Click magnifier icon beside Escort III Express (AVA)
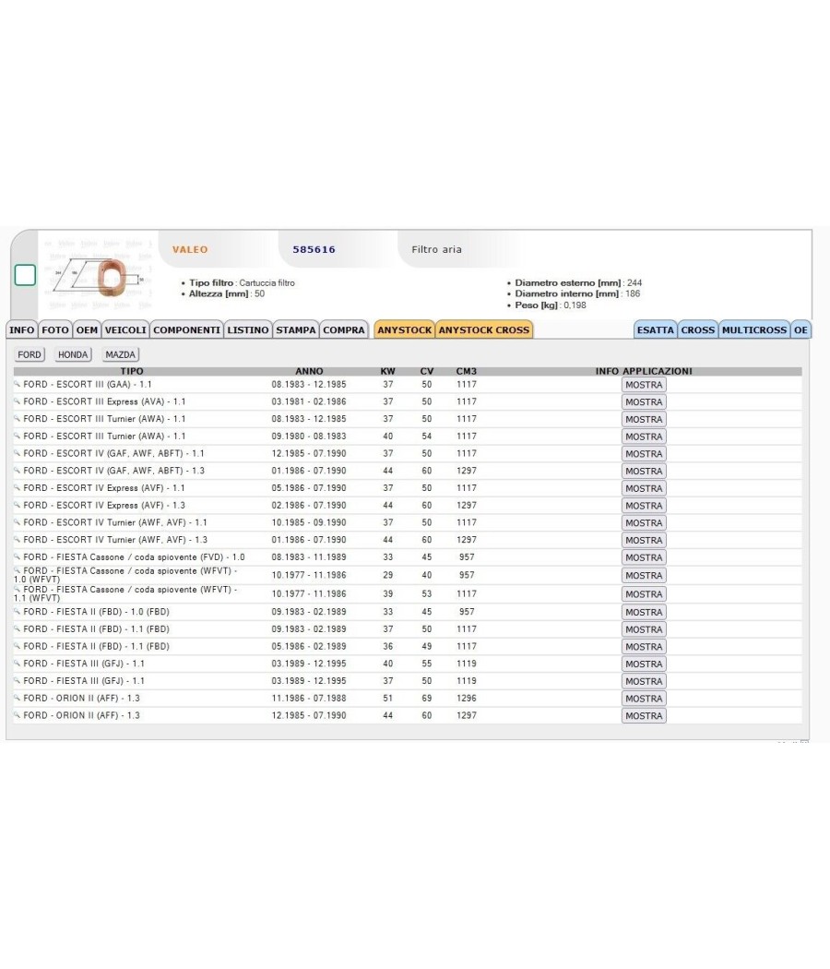This screenshot has height=969, width=830. (x=18, y=401)
